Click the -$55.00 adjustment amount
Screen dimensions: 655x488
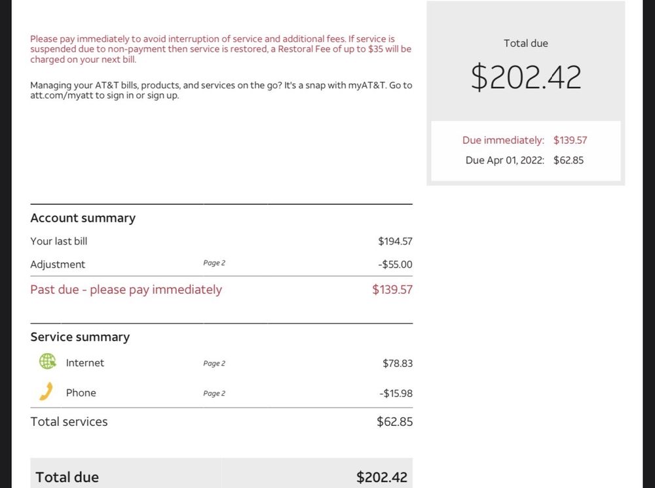tap(396, 265)
